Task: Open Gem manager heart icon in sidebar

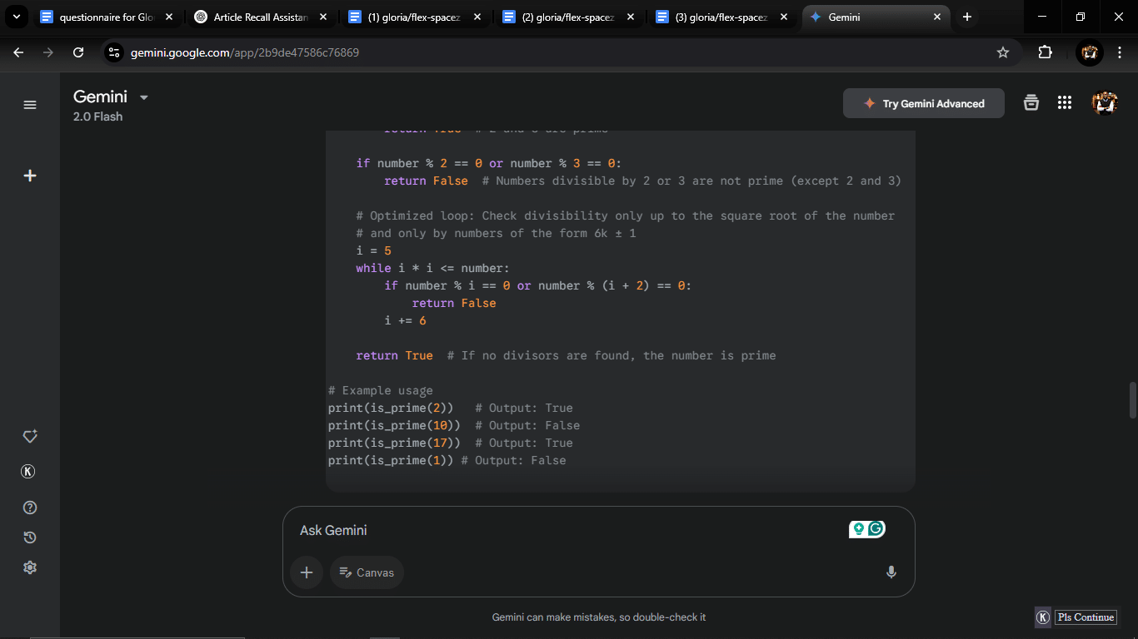Action: [30, 437]
